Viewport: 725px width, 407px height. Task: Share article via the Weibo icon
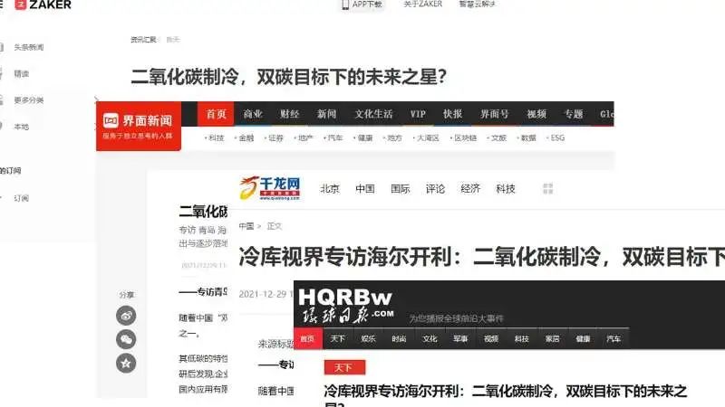point(126,316)
